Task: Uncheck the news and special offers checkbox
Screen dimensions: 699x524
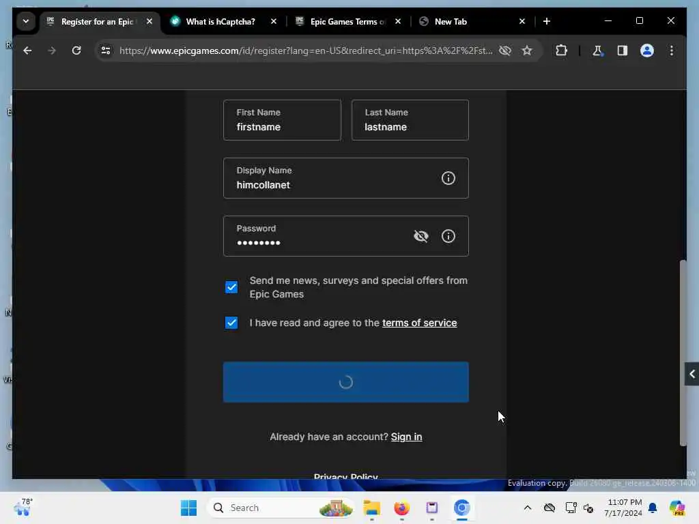Action: [x=231, y=287]
